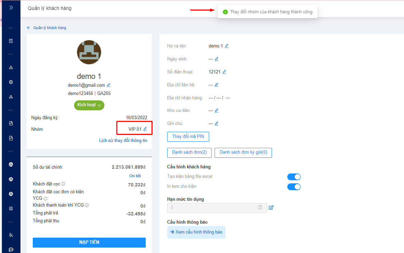Click edit pencil beside Ngày sinh
The height and width of the screenshot is (253, 404).
point(216,59)
